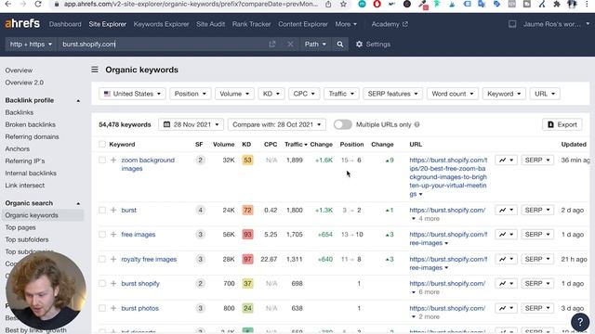
Task: Toggle Multiple URLs only switch
Action: pos(343,124)
